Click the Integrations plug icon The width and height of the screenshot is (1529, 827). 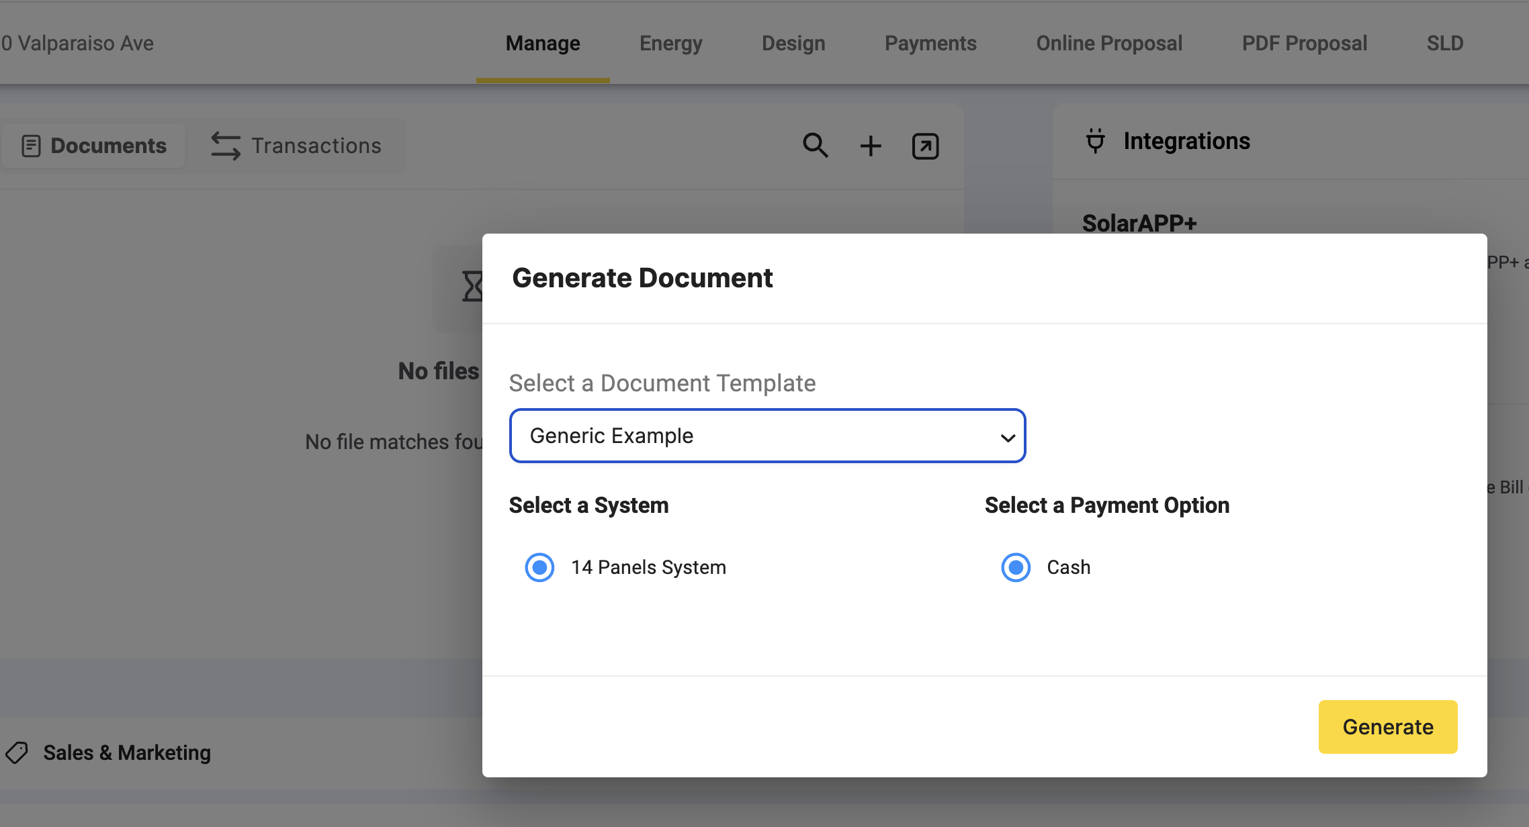(x=1096, y=141)
